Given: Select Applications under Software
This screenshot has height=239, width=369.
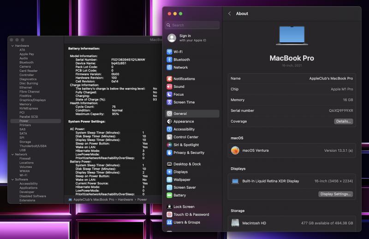Looking at the screenshot, I should click(28, 188).
